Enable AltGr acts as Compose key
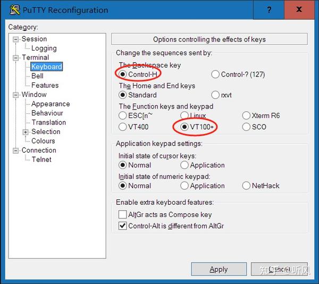 123,215
